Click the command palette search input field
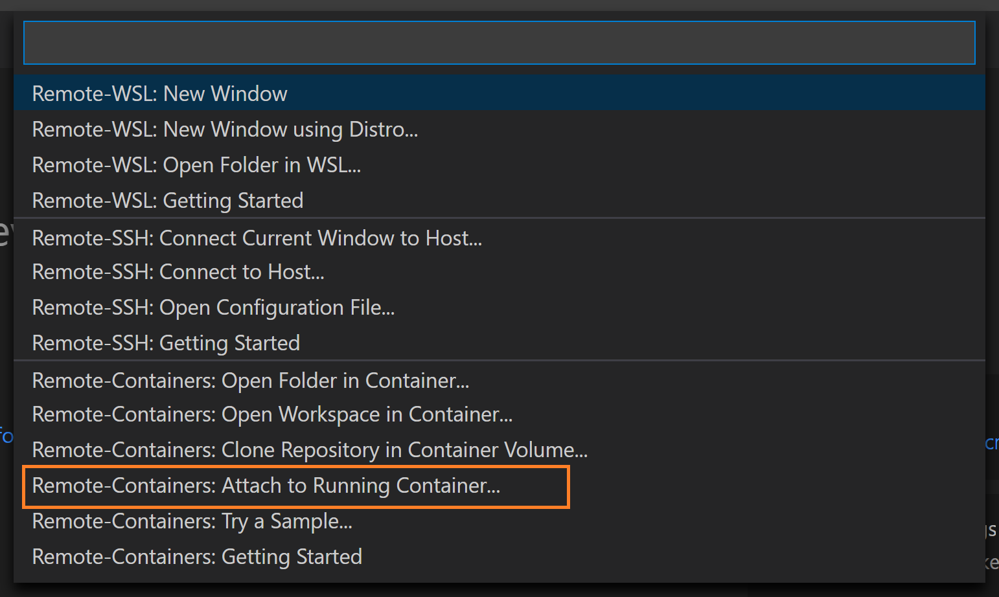The height and width of the screenshot is (597, 999). (x=499, y=43)
